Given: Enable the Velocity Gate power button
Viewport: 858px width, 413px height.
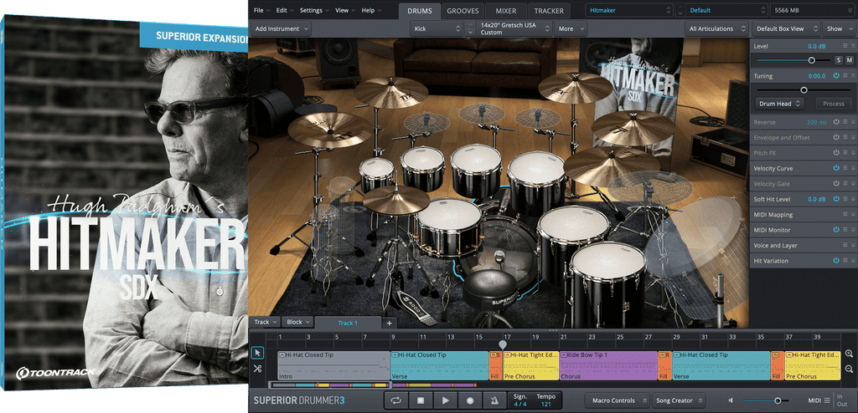Looking at the screenshot, I should click(836, 184).
